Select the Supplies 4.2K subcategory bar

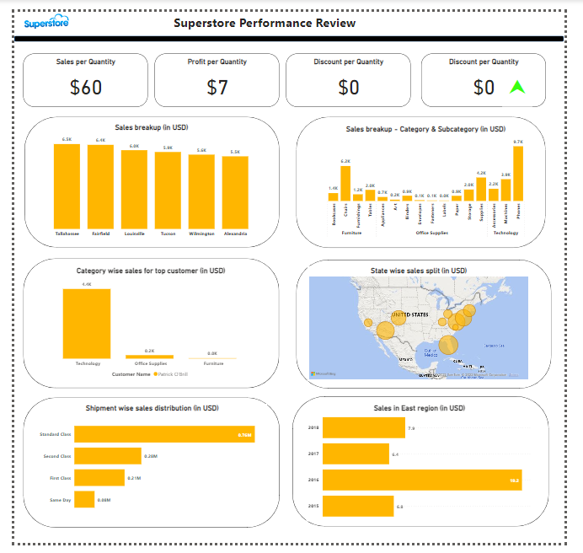[481, 189]
